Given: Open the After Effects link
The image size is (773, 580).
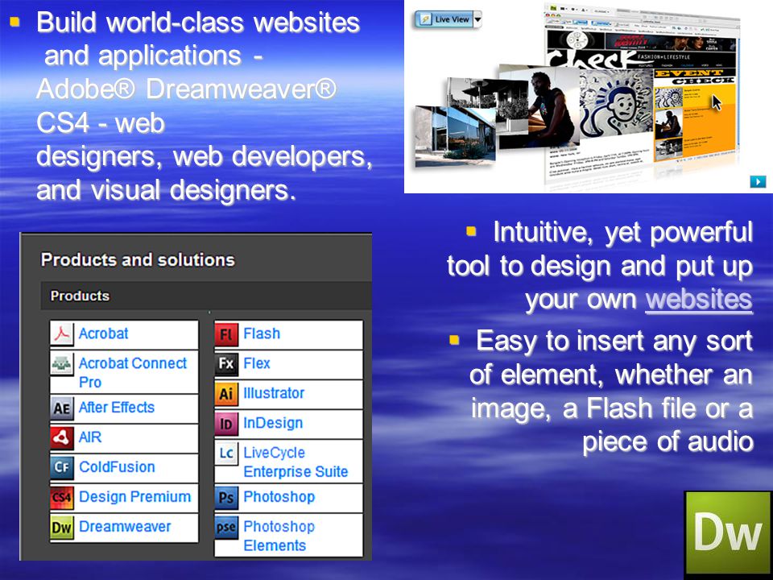Looking at the screenshot, I should (x=117, y=408).
